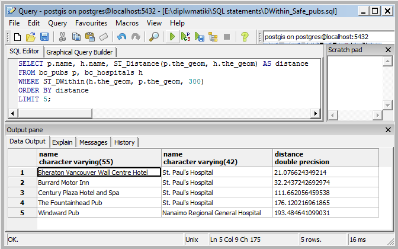Select the Messages tab
398x249 pixels.
94,142
